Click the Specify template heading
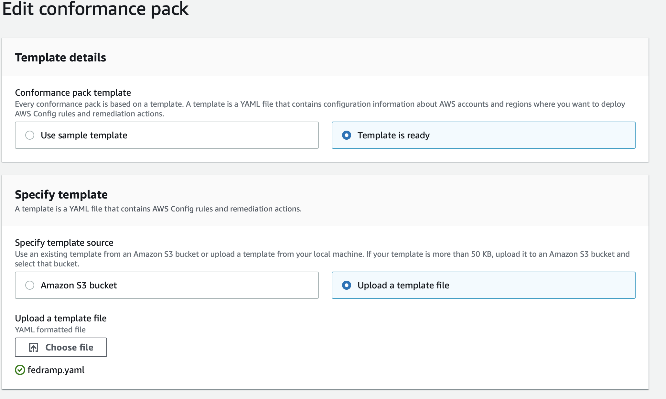The width and height of the screenshot is (666, 399). point(61,194)
